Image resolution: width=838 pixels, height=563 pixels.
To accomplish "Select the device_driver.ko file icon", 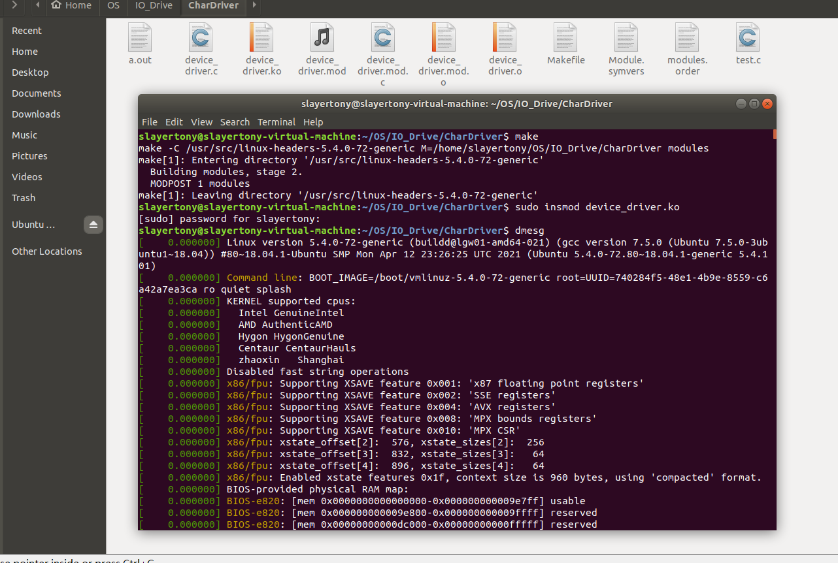I will (x=261, y=37).
